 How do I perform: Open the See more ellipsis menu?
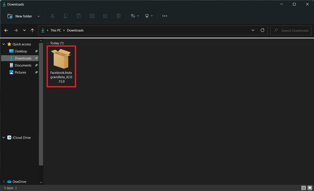165,16
